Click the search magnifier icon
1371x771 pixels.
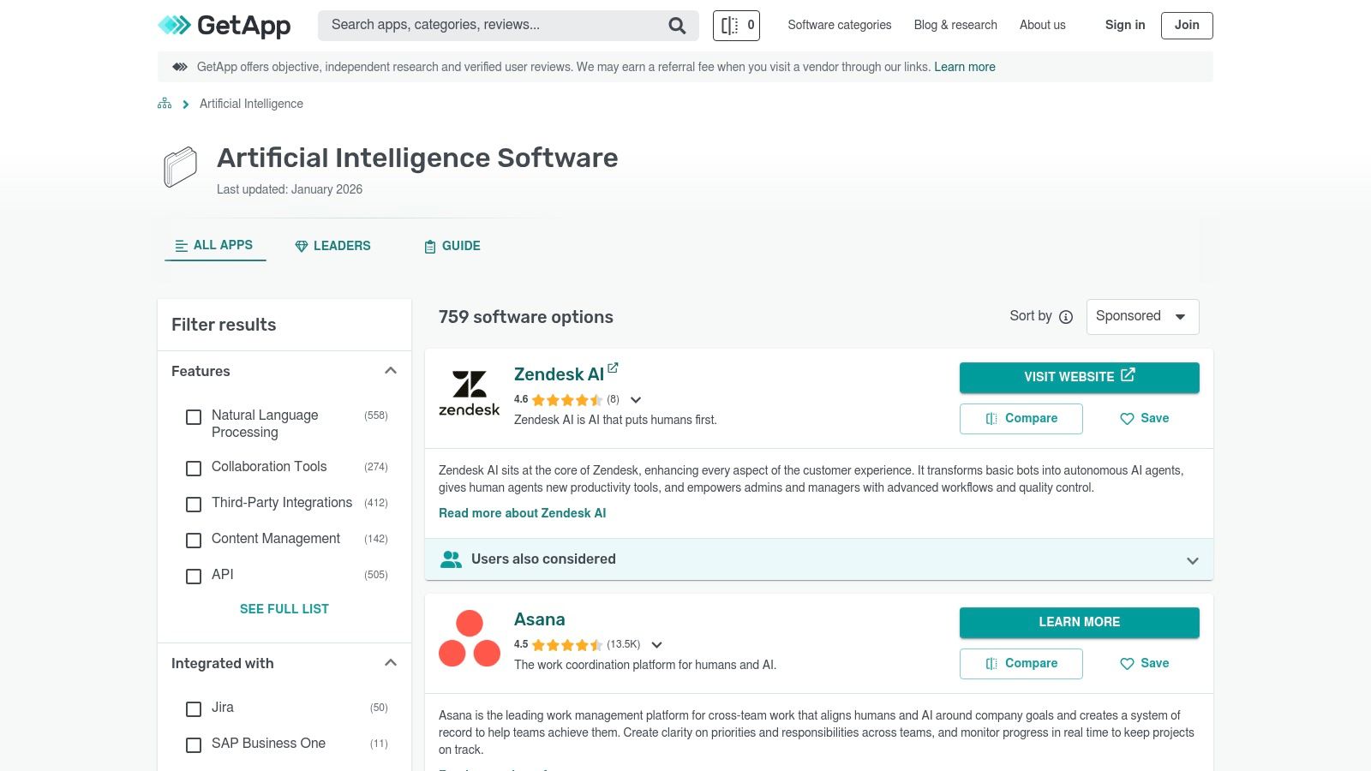pos(677,26)
